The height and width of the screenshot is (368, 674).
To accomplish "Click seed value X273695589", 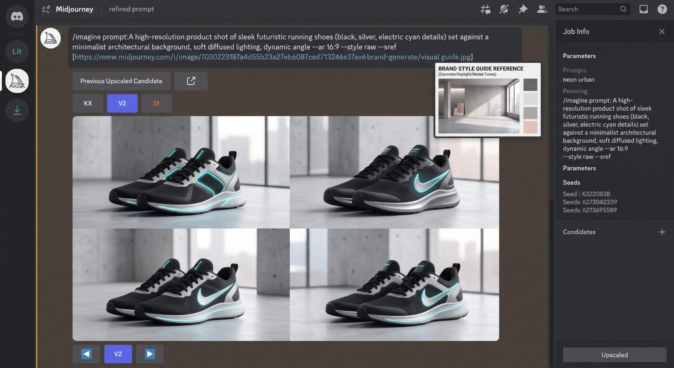I will pos(599,210).
